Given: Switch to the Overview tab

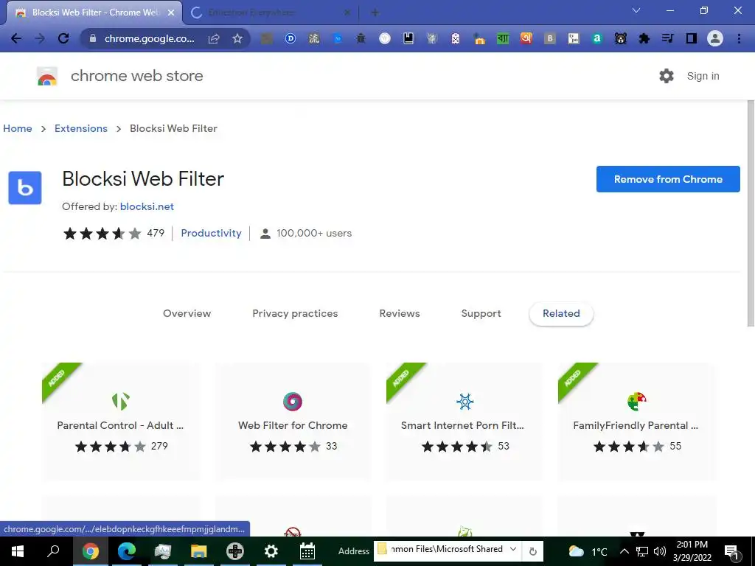Looking at the screenshot, I should click(x=187, y=313).
